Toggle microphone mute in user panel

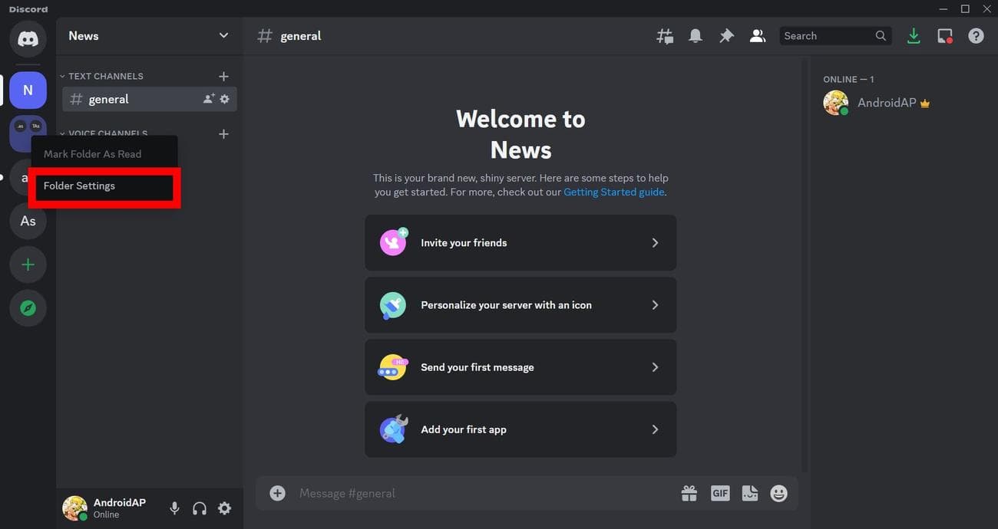click(175, 508)
